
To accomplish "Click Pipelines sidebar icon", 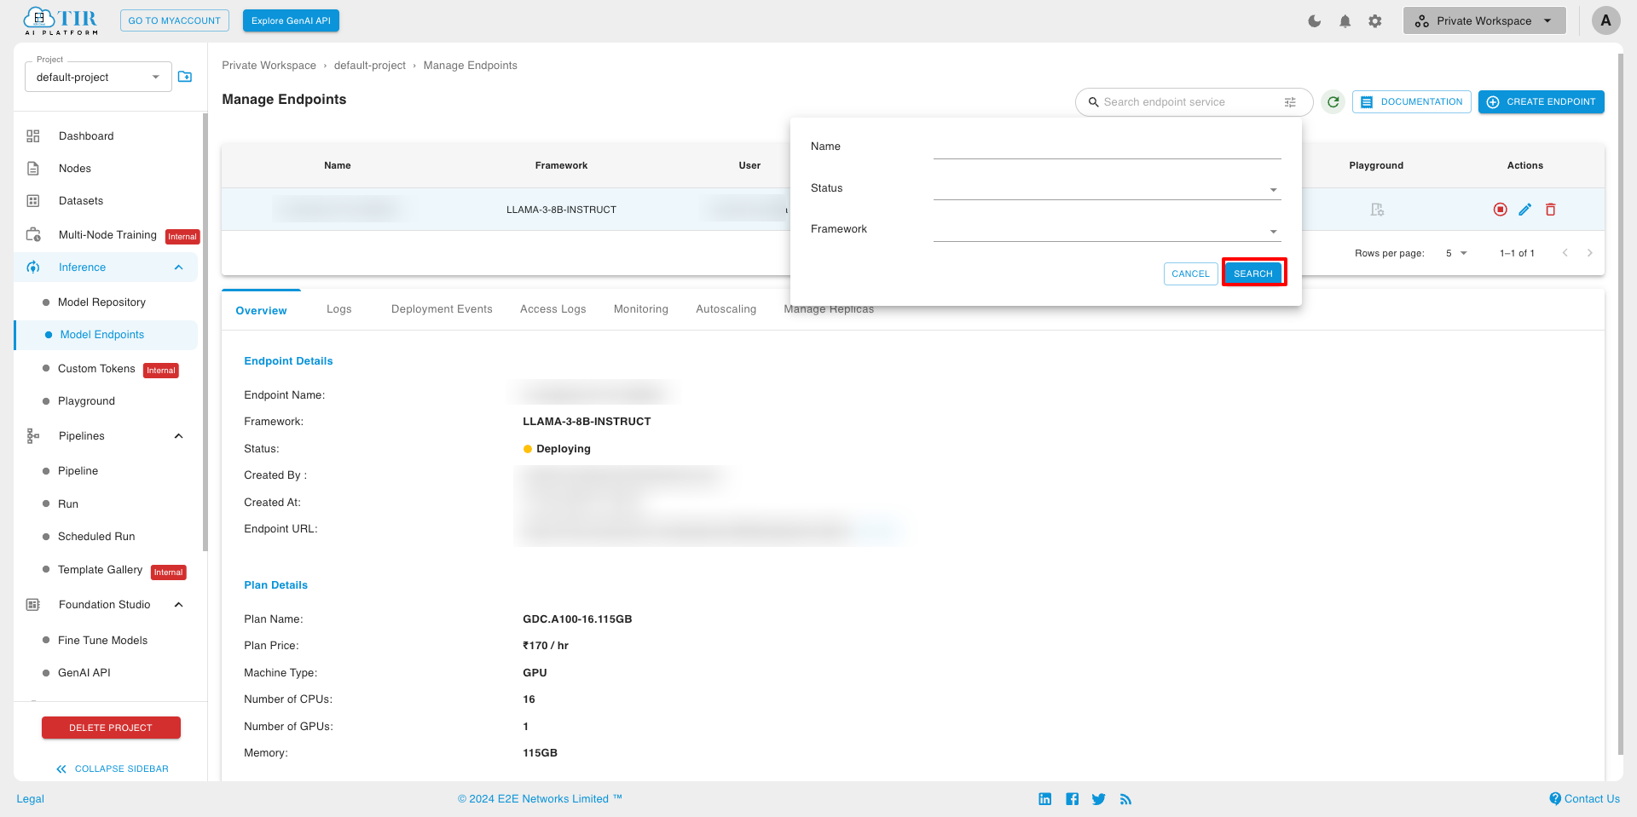I will [x=33, y=436].
